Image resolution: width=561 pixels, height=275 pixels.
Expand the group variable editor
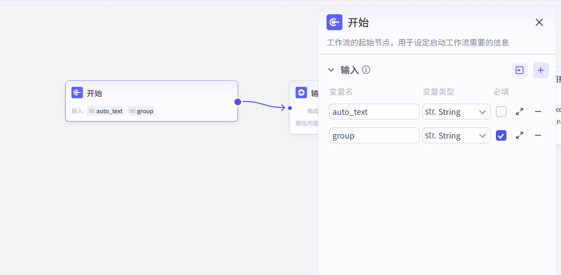pyautogui.click(x=520, y=135)
